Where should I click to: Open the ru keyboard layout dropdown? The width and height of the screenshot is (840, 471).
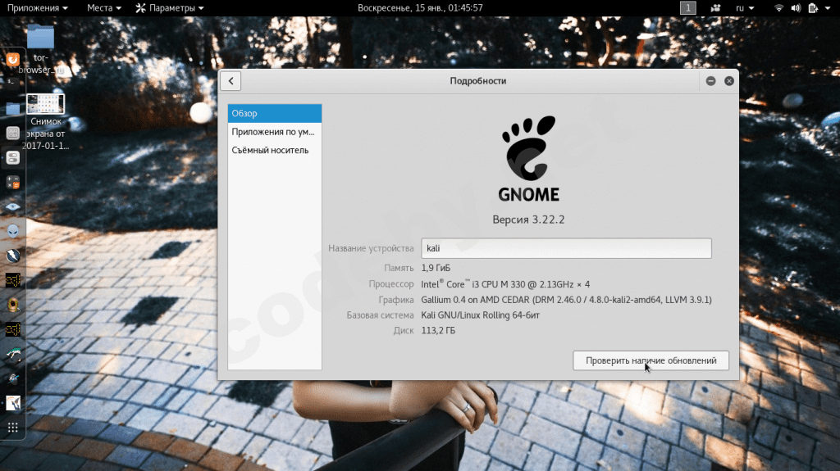click(745, 8)
